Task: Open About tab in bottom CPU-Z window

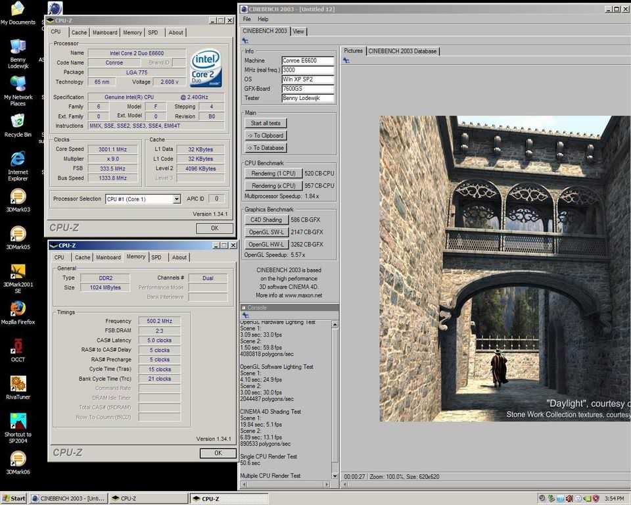Action: (179, 257)
